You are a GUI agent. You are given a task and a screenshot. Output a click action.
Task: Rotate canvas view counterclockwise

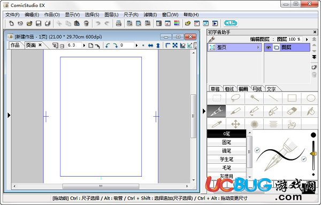point(108,45)
